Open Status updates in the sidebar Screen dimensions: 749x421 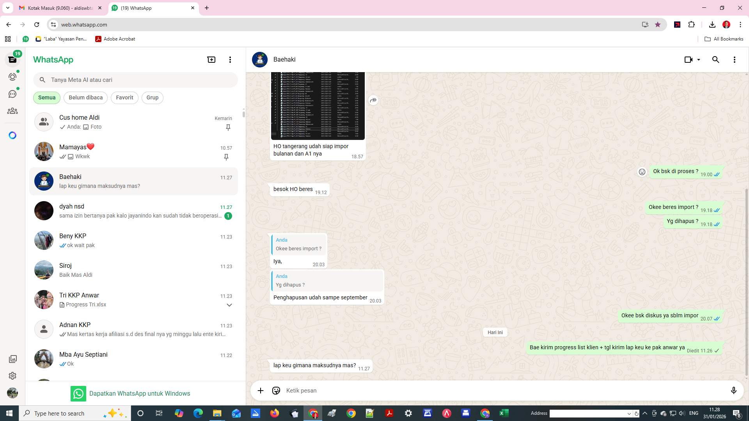click(x=12, y=77)
